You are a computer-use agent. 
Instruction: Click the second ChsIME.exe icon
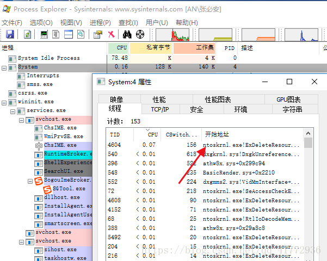(39, 146)
